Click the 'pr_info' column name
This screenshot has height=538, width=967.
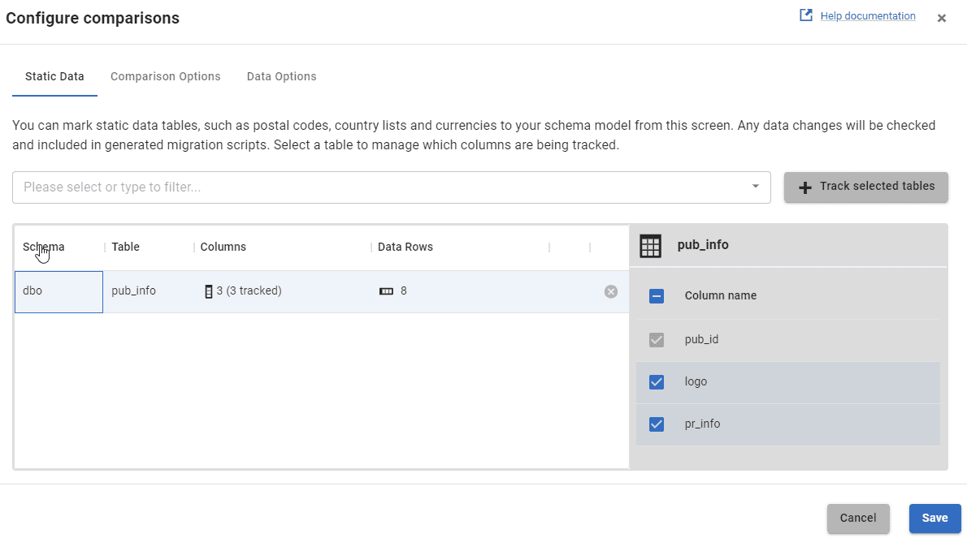click(702, 424)
